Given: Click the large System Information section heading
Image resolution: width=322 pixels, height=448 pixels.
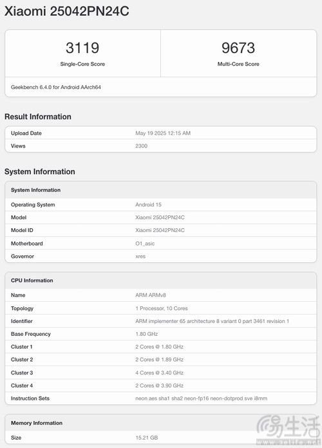Looking at the screenshot, I should (40, 171).
